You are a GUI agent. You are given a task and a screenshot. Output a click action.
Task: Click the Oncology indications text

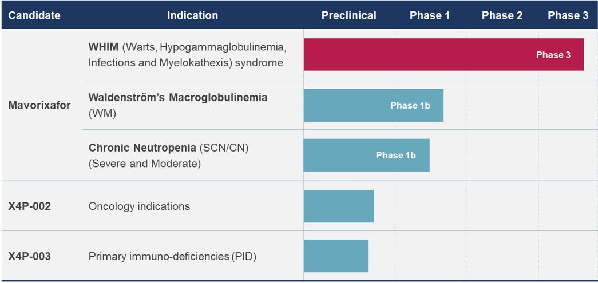pyautogui.click(x=139, y=206)
